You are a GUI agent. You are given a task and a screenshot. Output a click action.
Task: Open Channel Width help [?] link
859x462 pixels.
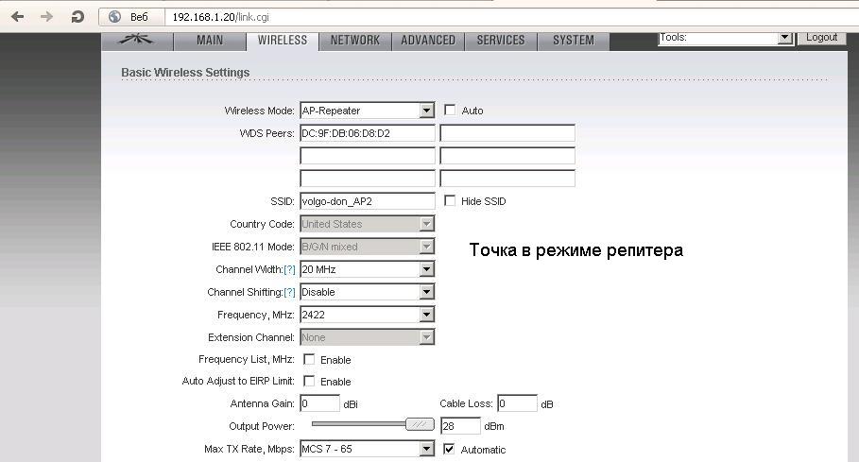(x=289, y=269)
